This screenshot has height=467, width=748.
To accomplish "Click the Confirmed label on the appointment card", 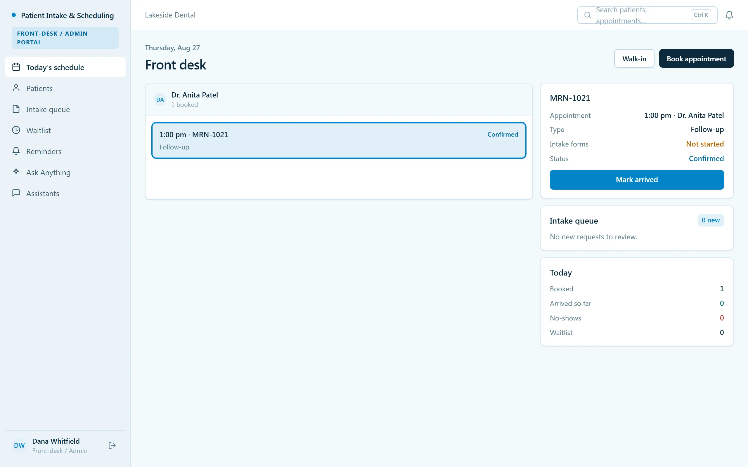I will tap(503, 134).
